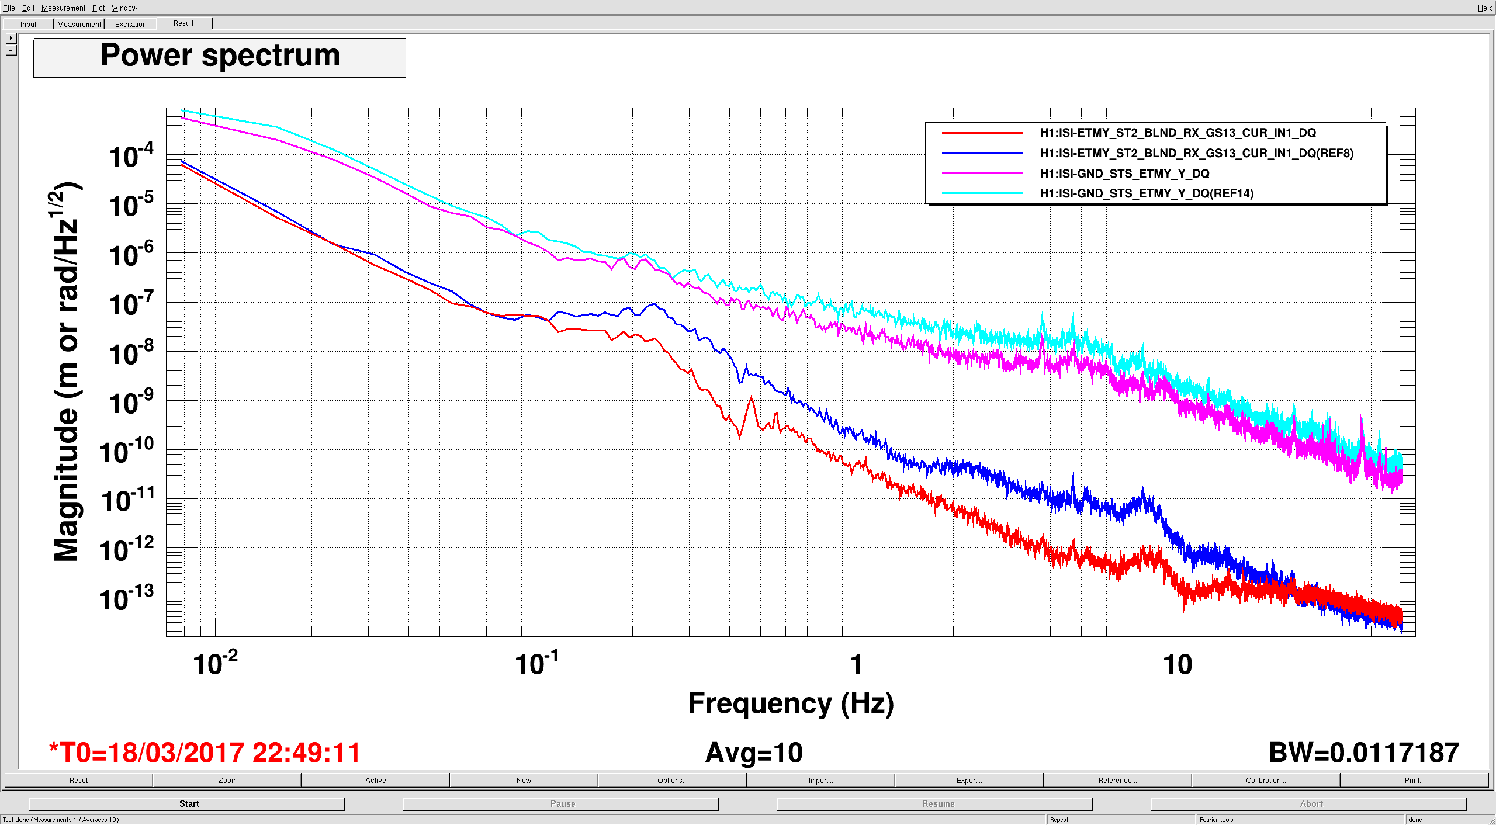Open the Window menu
Screen dimensions: 1496x825
point(124,8)
